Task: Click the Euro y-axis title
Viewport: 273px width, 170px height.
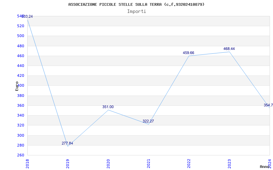Action: click(17, 86)
